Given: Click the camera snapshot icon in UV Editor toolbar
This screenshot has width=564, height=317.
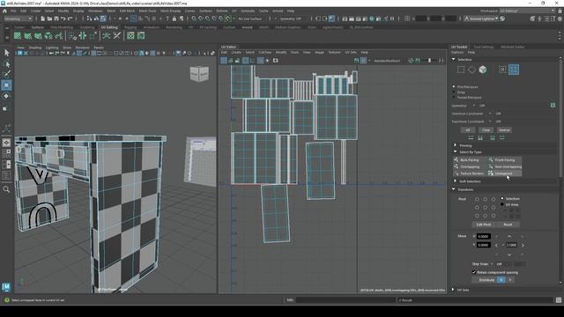Looking at the screenshot, I should (x=276, y=61).
